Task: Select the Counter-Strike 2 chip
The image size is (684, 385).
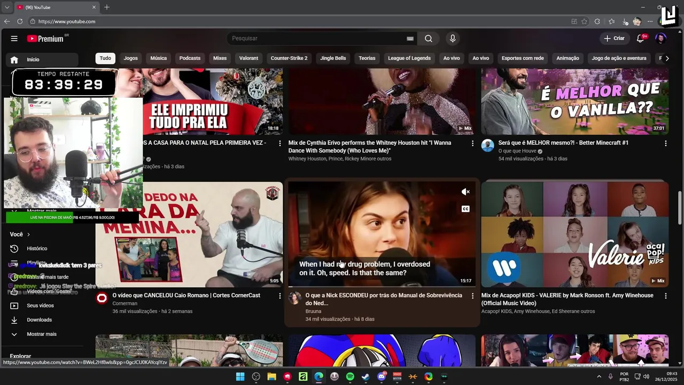Action: click(289, 58)
